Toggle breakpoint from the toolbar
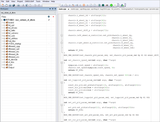Screen dimensions: 160x122 107,5
